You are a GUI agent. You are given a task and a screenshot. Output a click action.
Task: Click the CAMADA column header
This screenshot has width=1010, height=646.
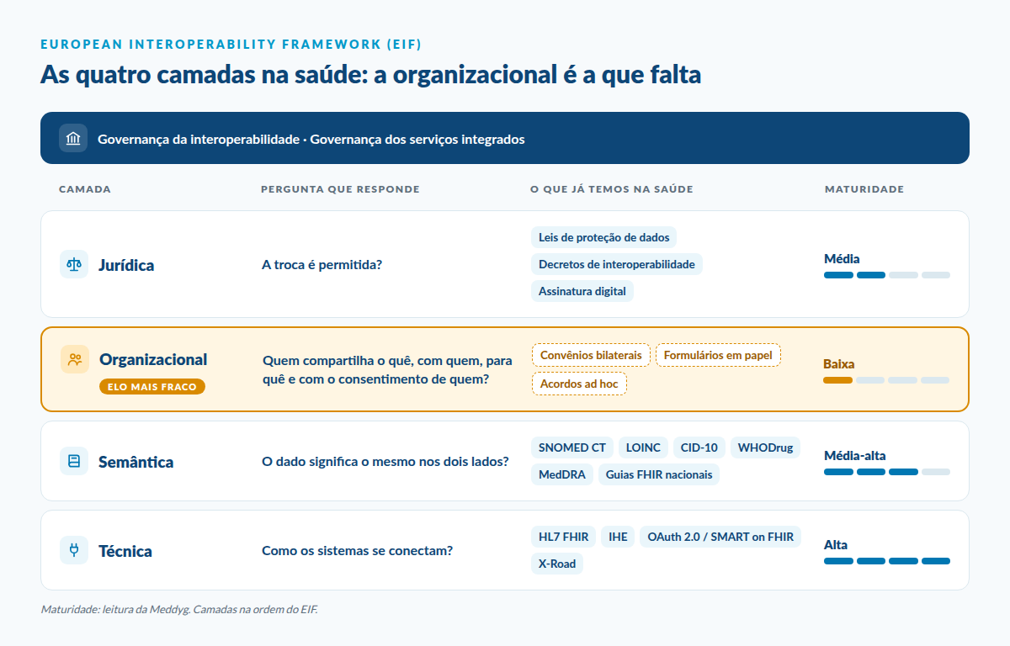85,189
